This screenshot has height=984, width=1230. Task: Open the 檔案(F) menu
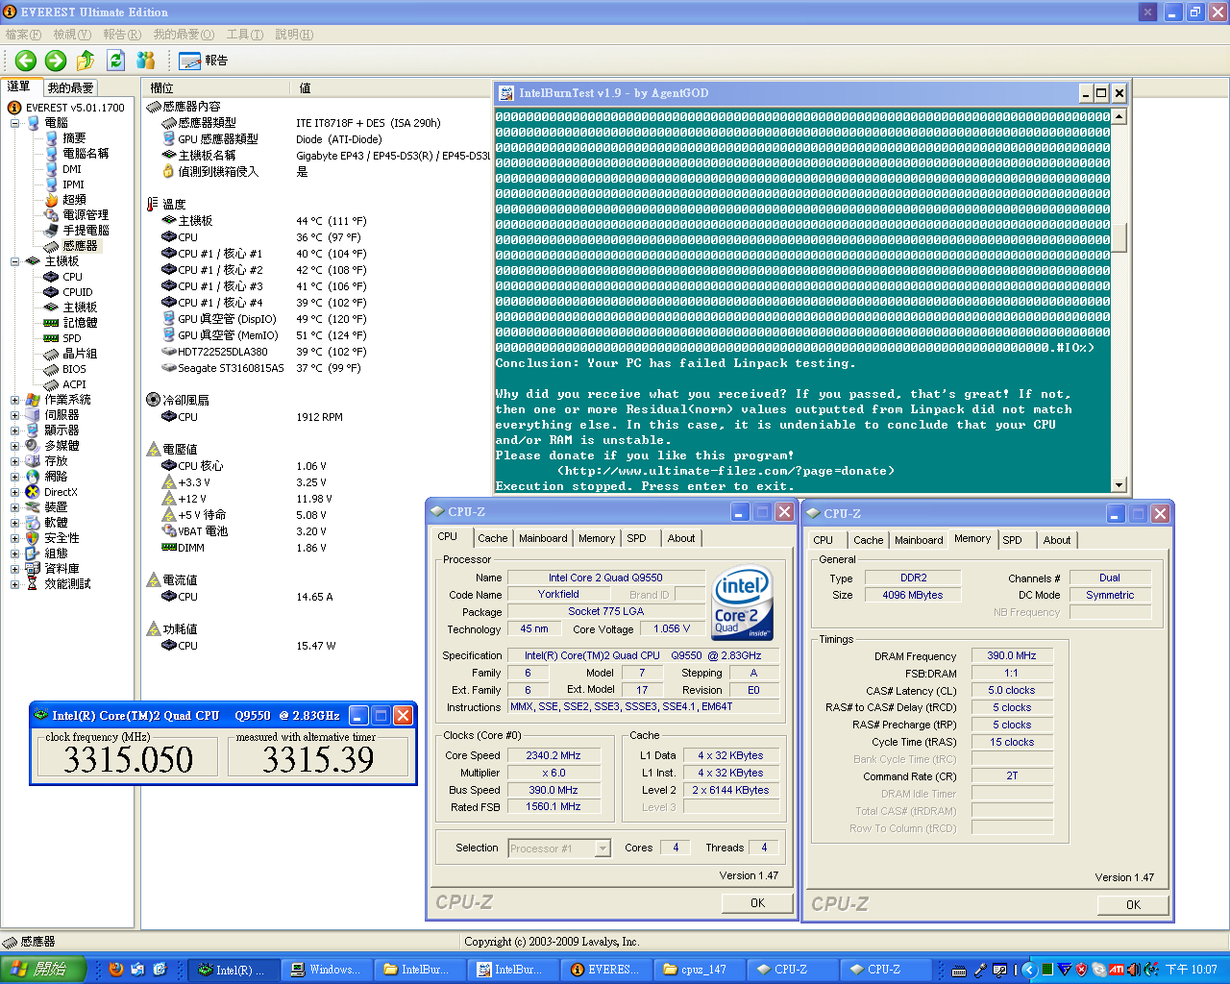pyautogui.click(x=23, y=35)
